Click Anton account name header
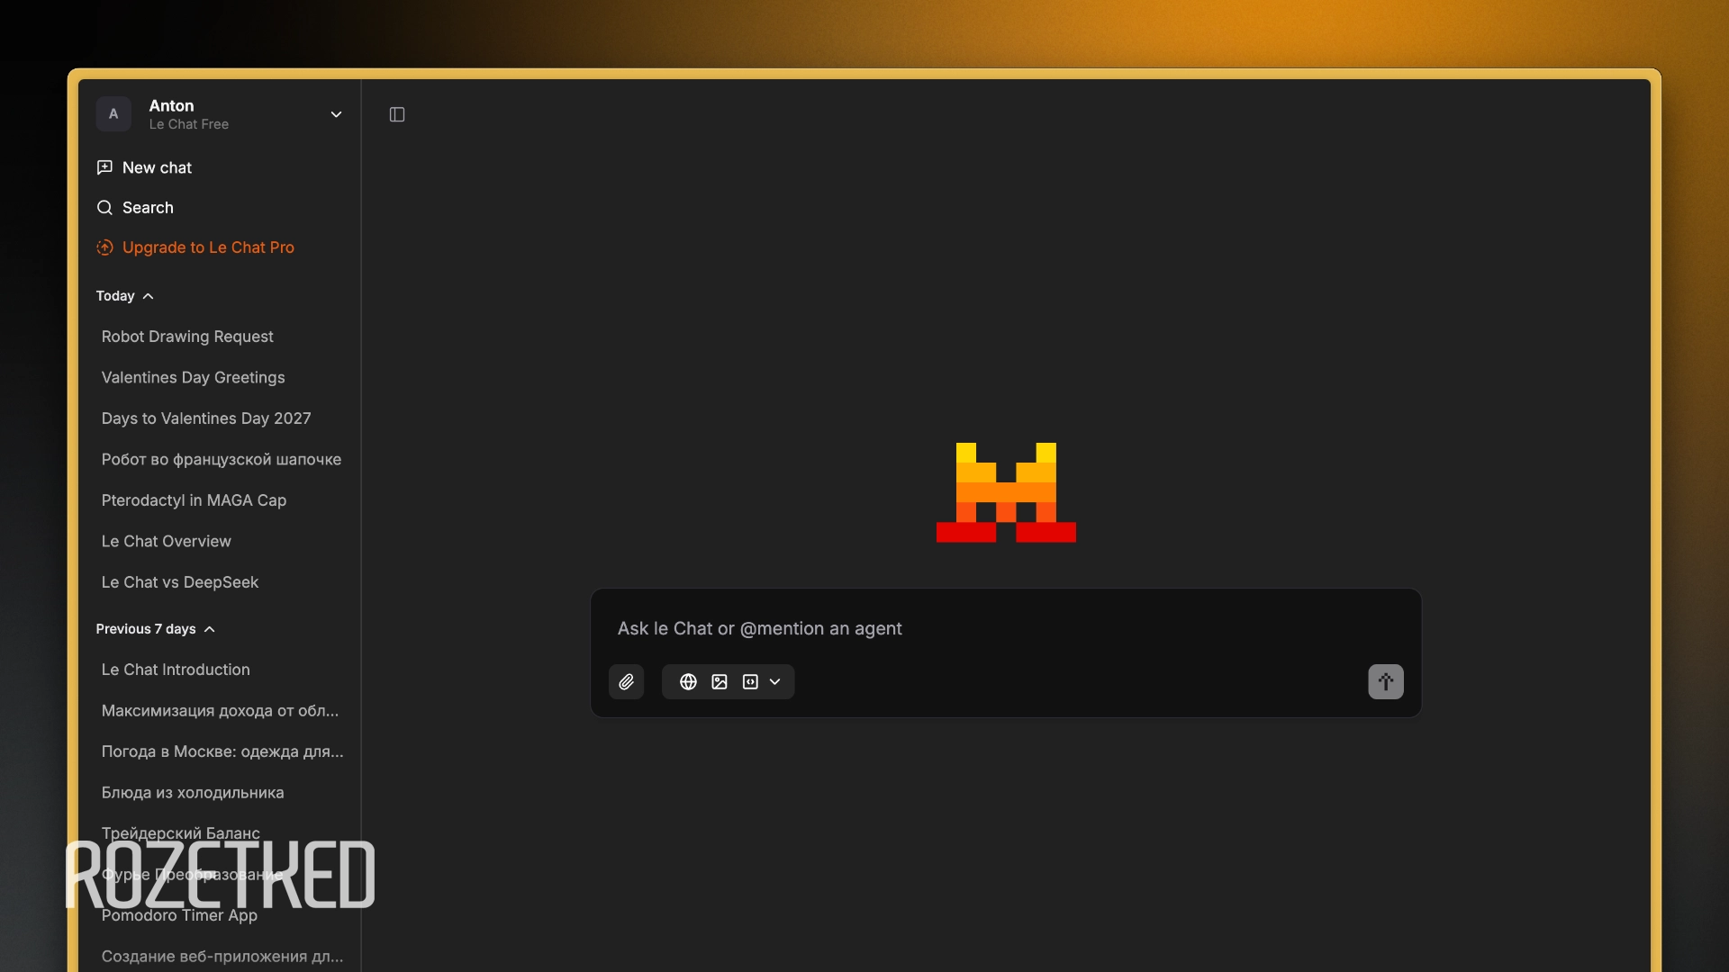The height and width of the screenshot is (972, 1729). pos(171,105)
